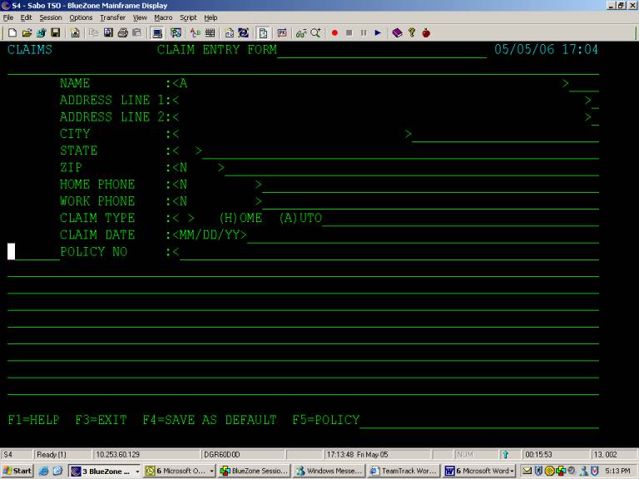The image size is (639, 479).
Task: Expand Microsoft Outlook taskbar group
Action: point(180,472)
